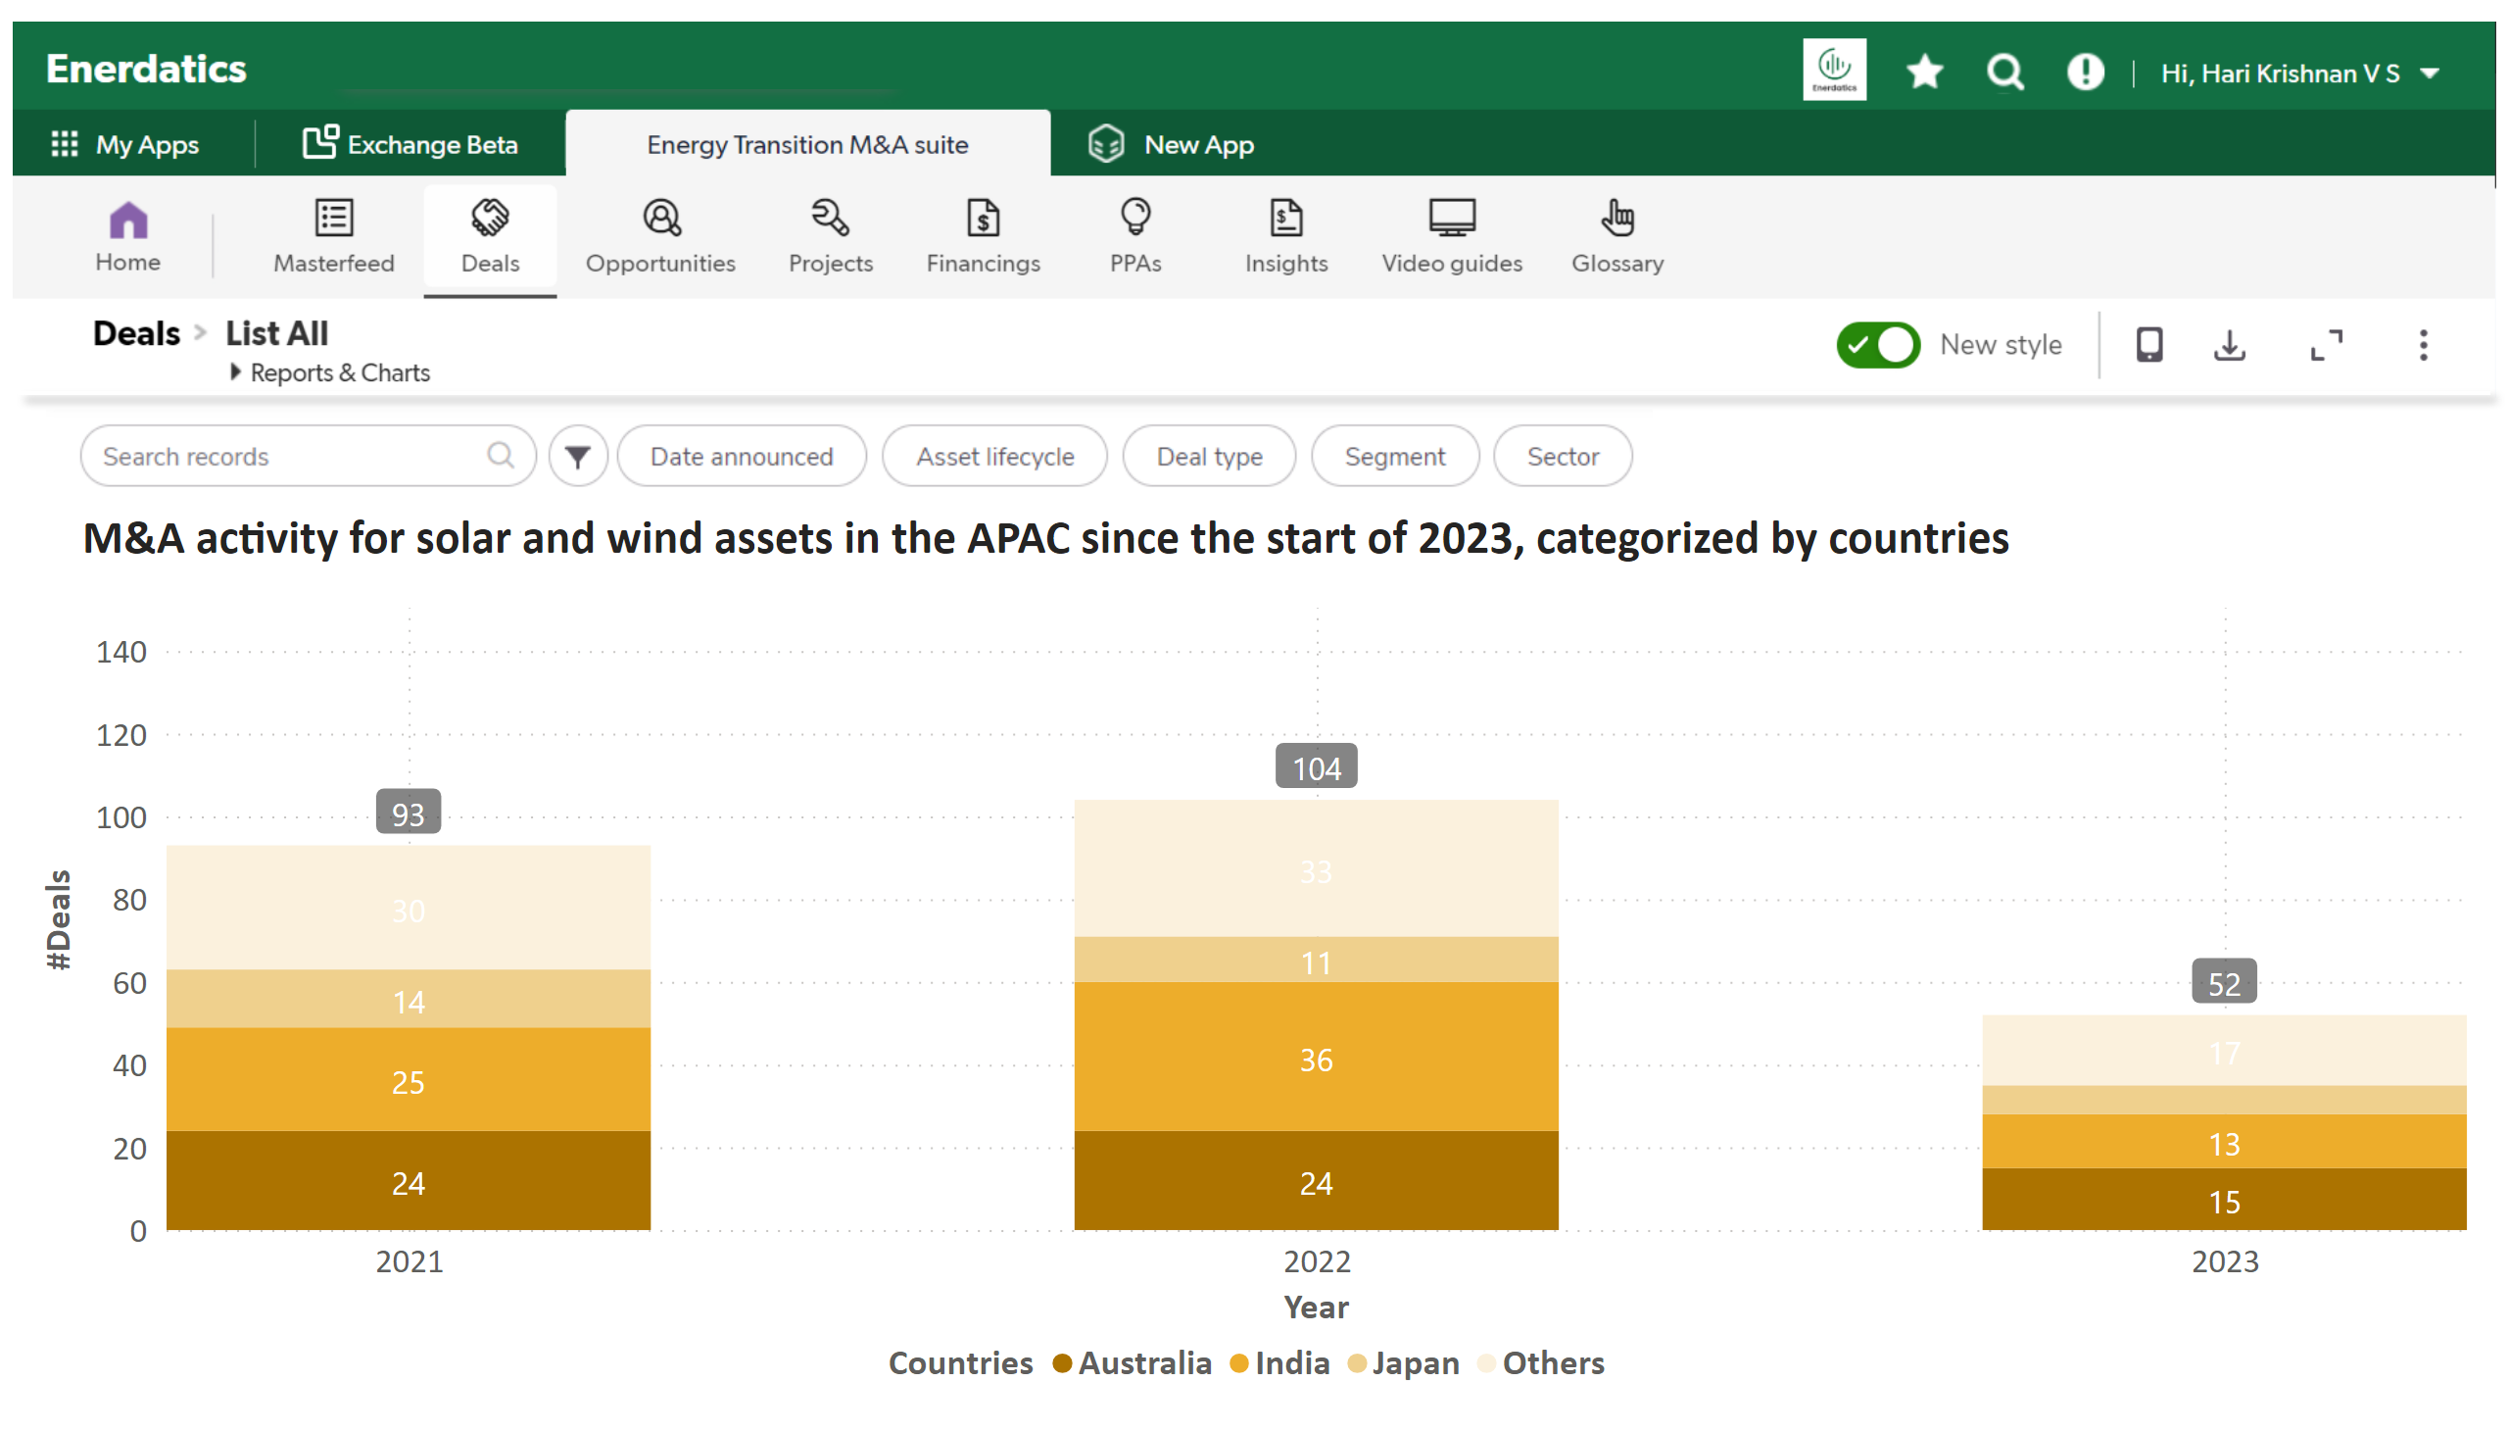Click the Sector filter button
The height and width of the screenshot is (1431, 2508).
coord(1562,456)
